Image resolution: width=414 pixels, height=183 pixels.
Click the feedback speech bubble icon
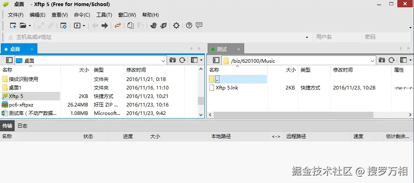coord(199,25)
